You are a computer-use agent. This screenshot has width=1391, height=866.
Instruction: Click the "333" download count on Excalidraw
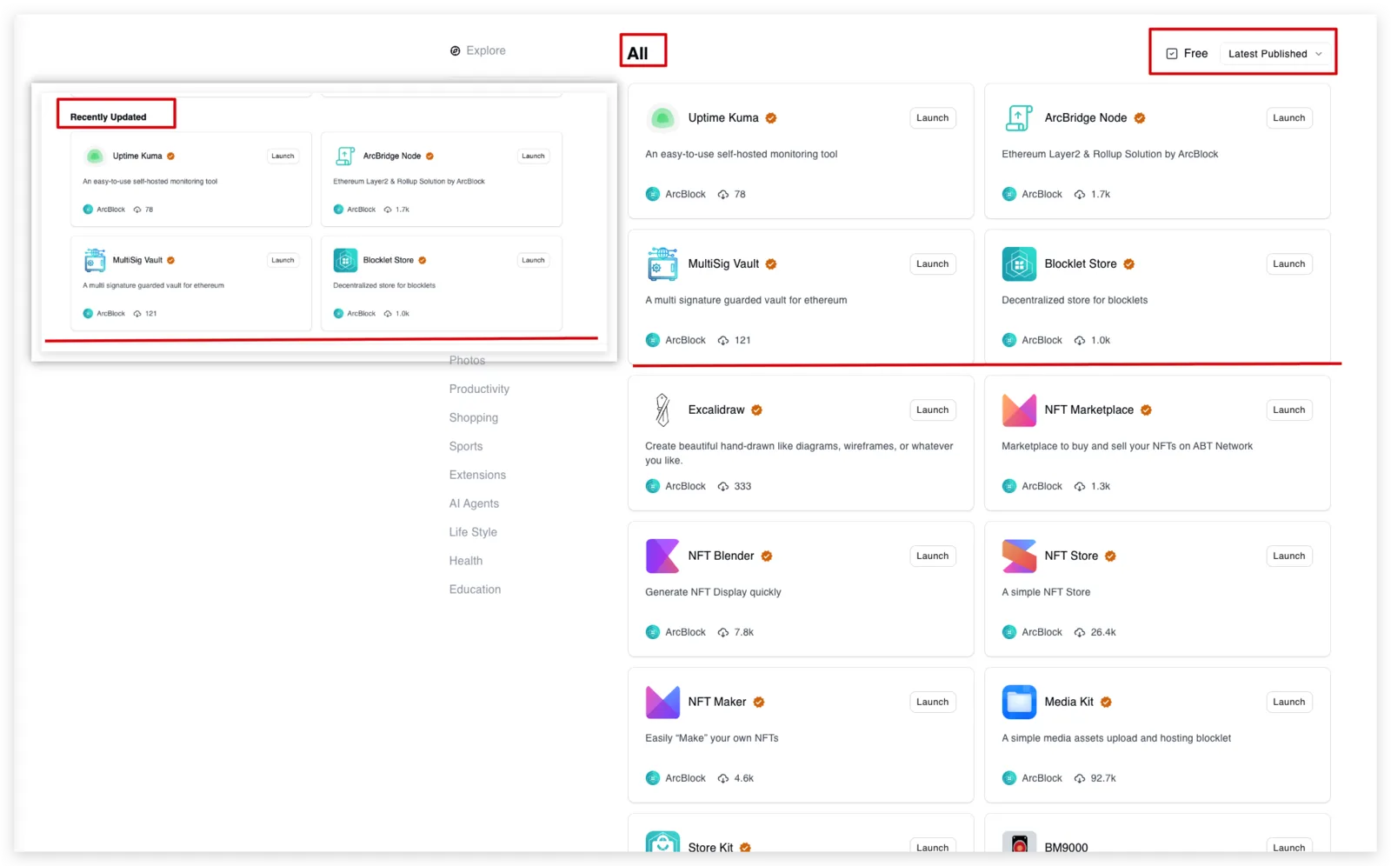[x=742, y=487]
